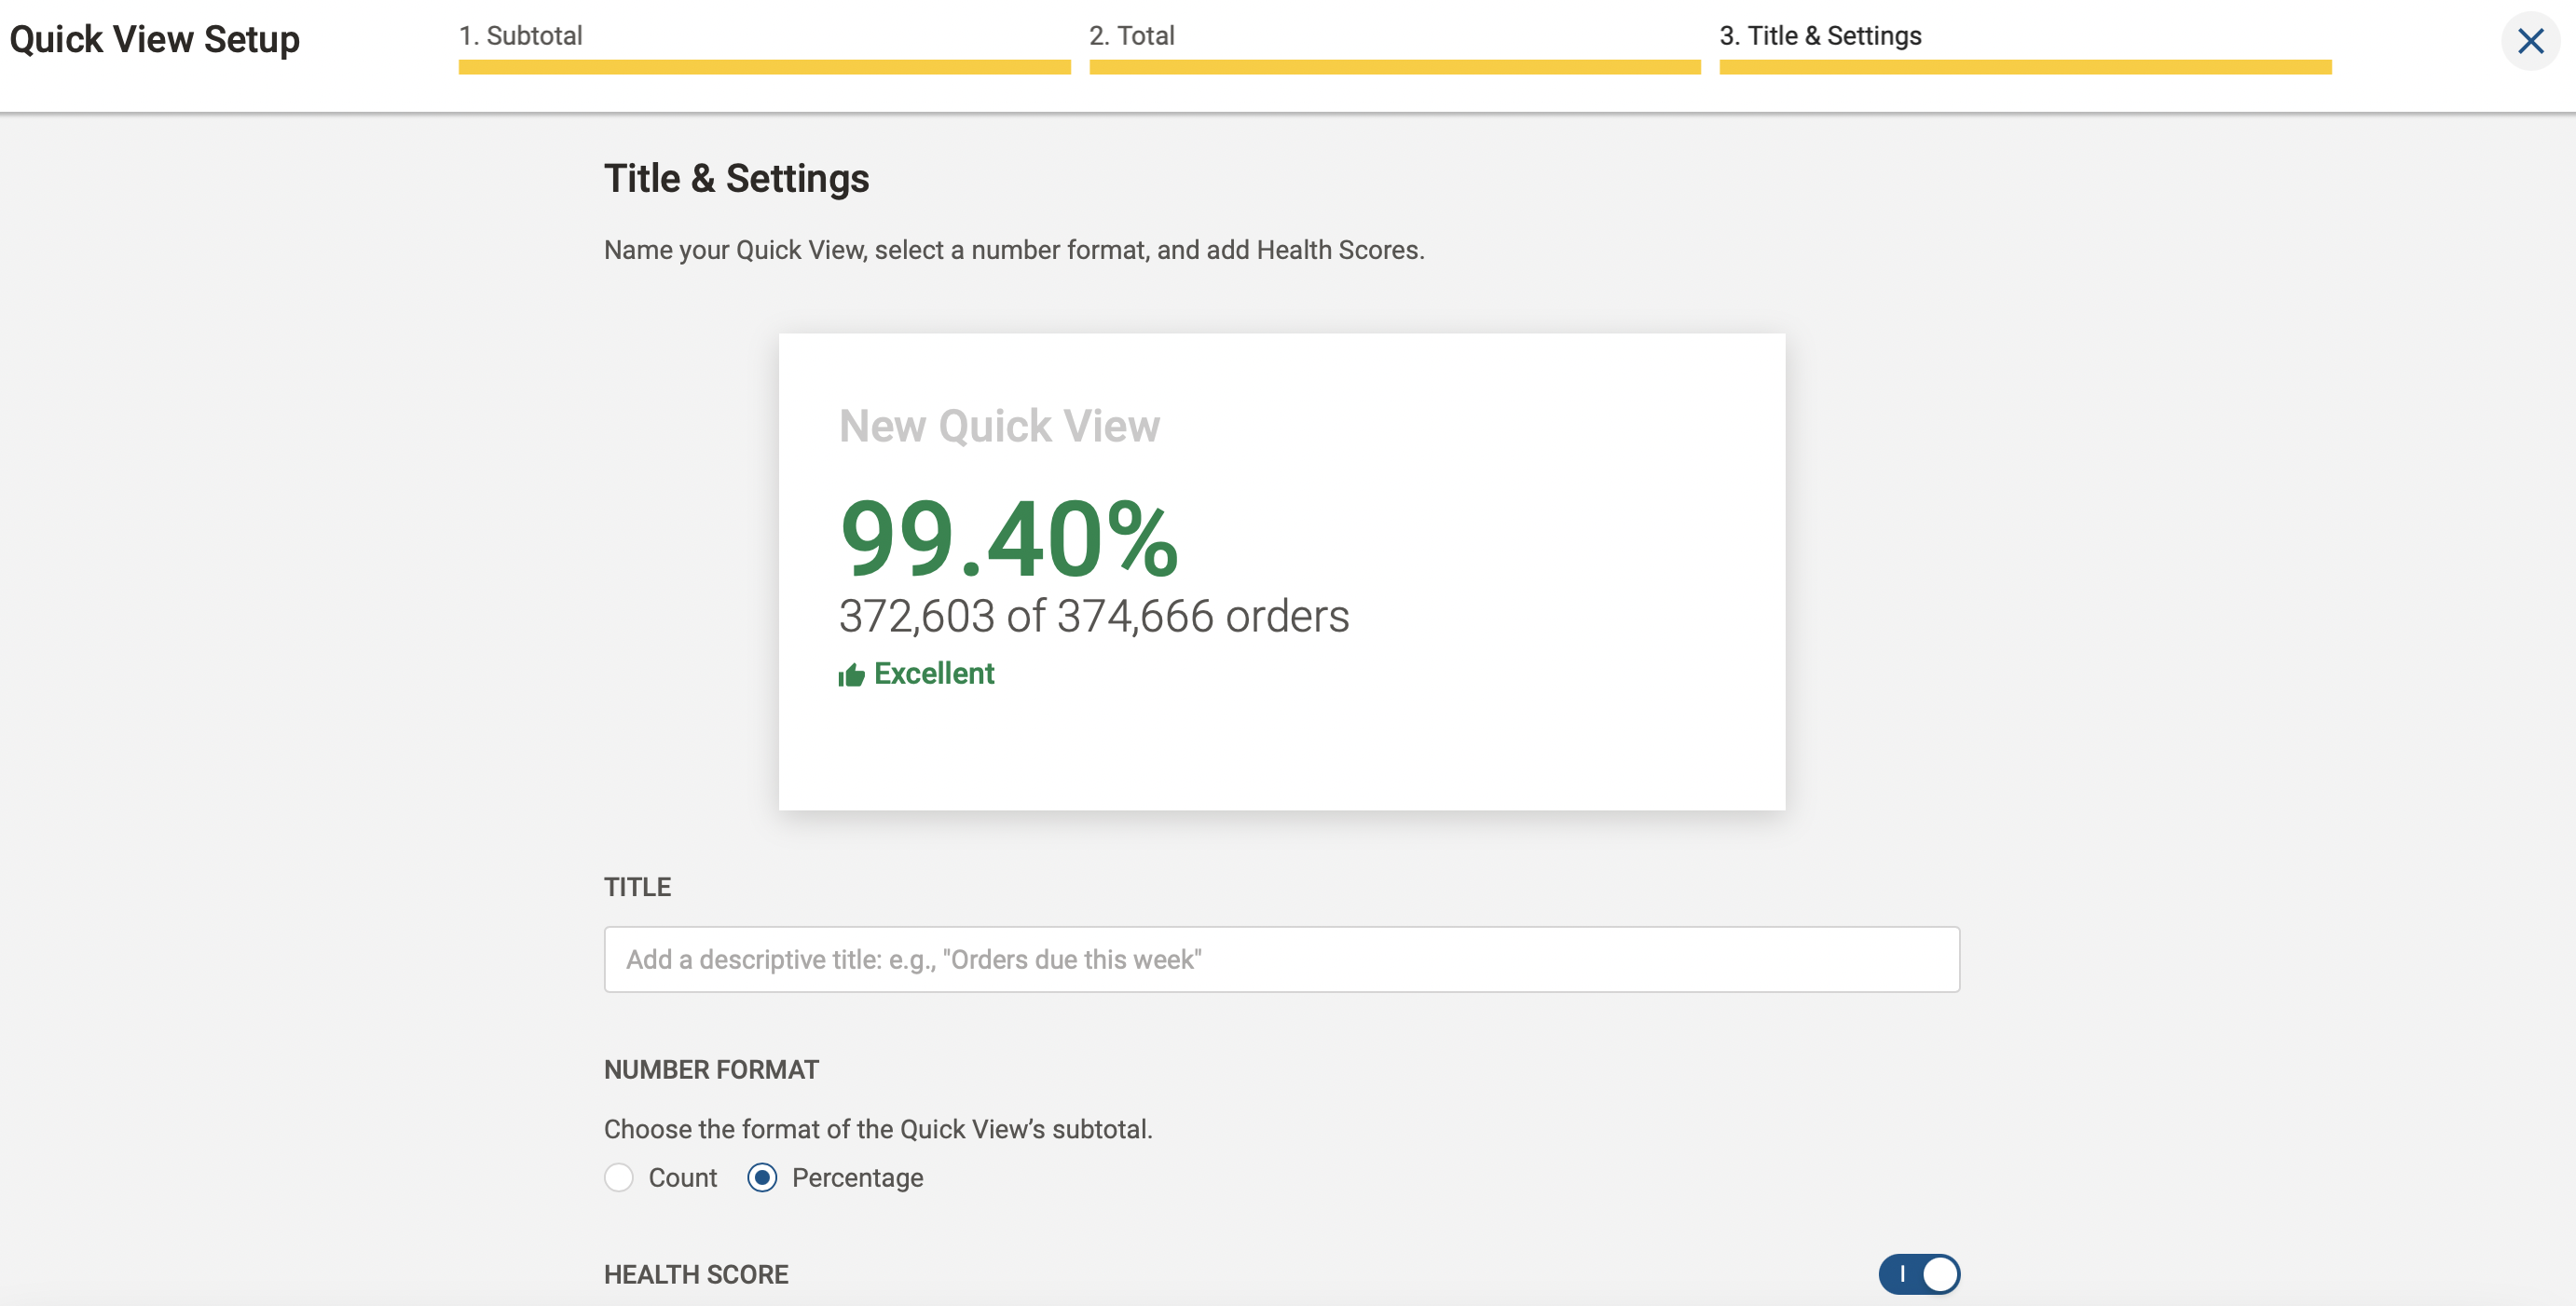This screenshot has height=1306, width=2576.
Task: Click the Title & Settings heading
Action: [x=736, y=179]
